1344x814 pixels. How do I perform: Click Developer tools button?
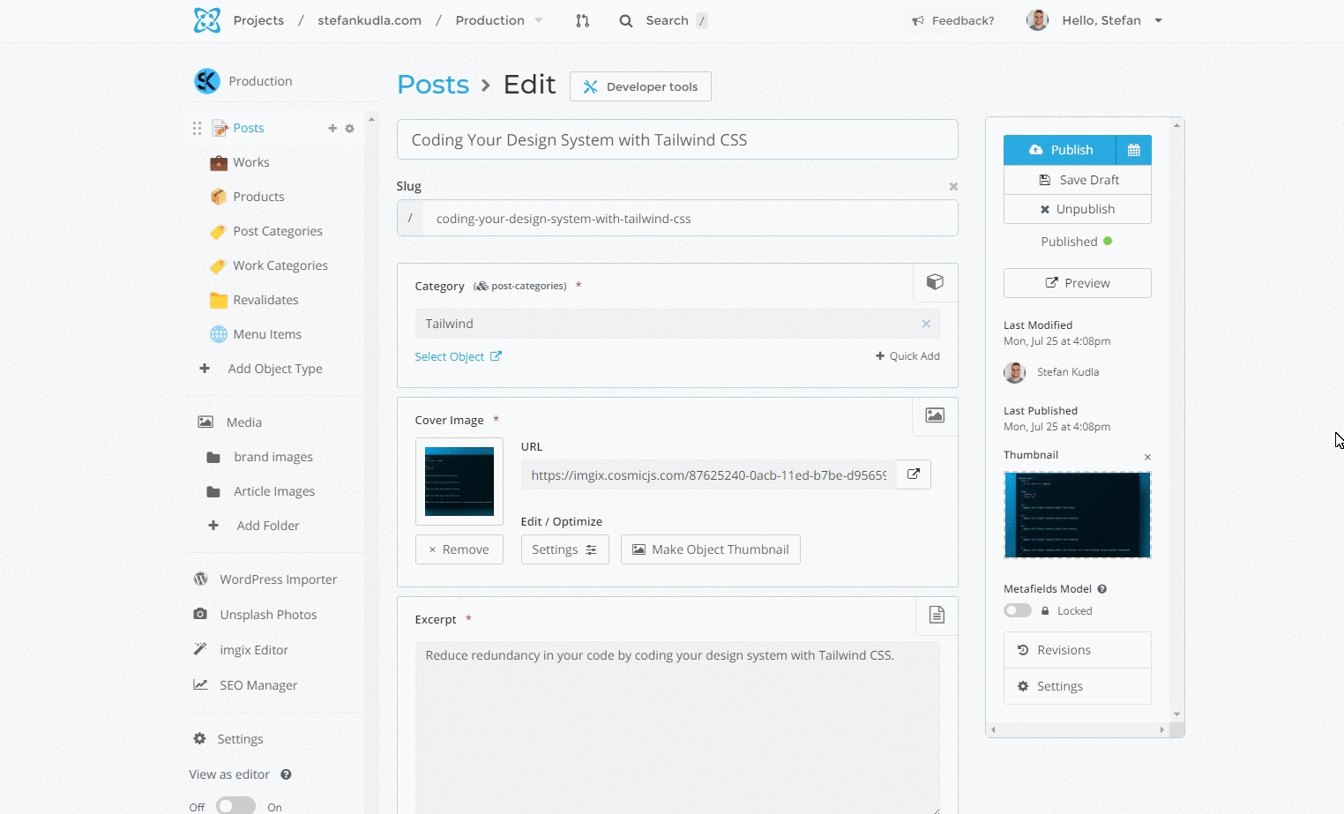click(640, 86)
